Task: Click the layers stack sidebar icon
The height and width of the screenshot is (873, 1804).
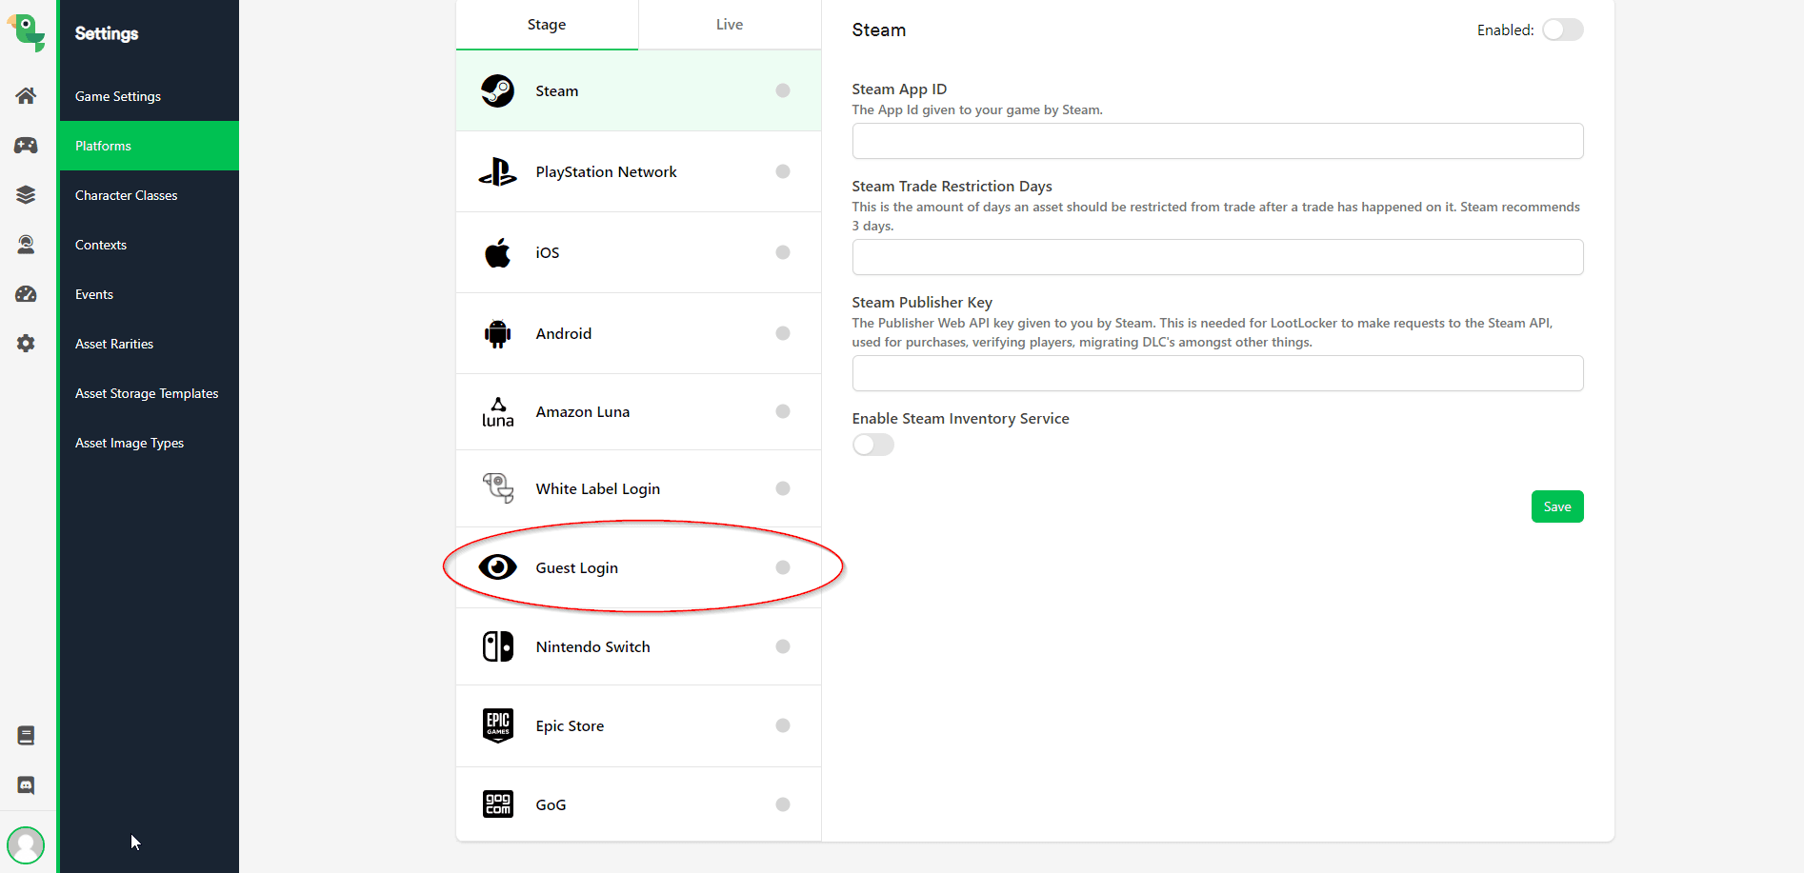Action: coord(26,194)
